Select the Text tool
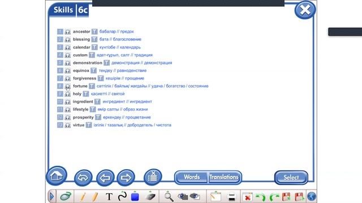362x203 pixels. [x=109, y=197]
